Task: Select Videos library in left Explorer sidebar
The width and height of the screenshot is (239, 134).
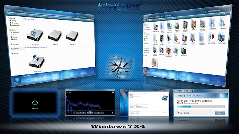Action: (14, 39)
